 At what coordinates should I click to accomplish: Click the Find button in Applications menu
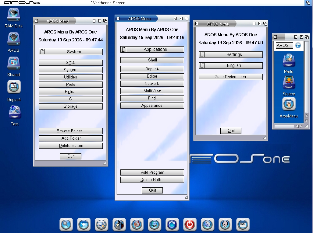pyautogui.click(x=152, y=98)
